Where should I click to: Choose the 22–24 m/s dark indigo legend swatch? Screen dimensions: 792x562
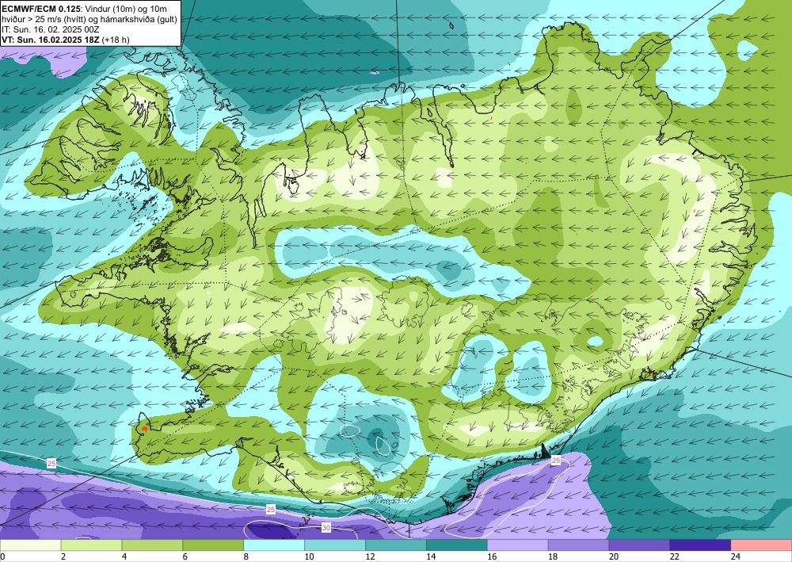700,545
